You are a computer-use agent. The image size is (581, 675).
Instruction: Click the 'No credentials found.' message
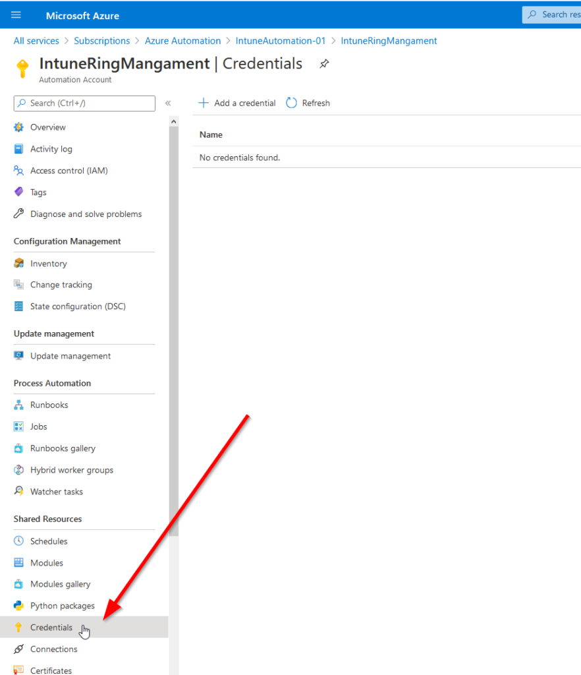tap(240, 158)
